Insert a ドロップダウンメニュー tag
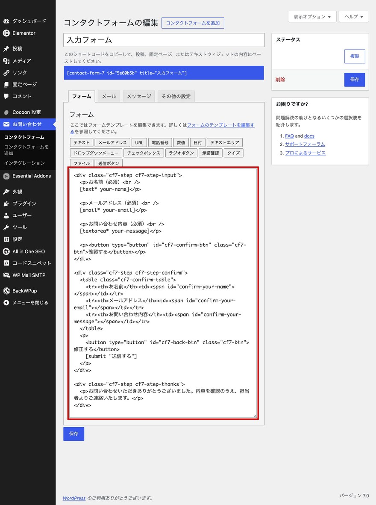The width and height of the screenshot is (376, 505). coord(96,153)
